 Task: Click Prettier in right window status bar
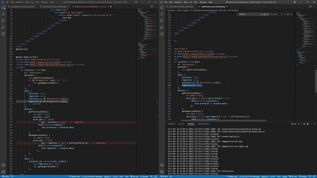[303, 177]
